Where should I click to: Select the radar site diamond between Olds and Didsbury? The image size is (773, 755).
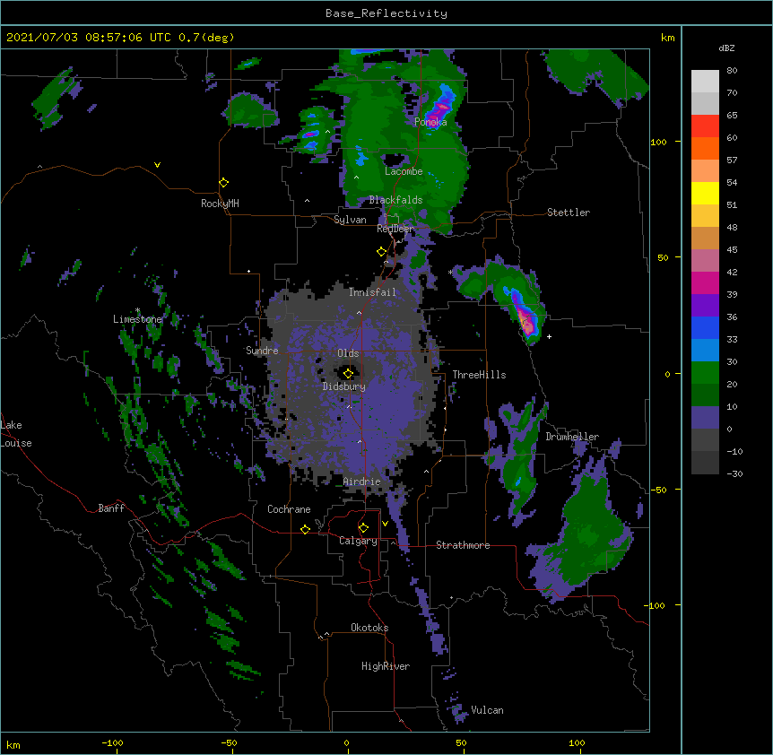point(349,373)
